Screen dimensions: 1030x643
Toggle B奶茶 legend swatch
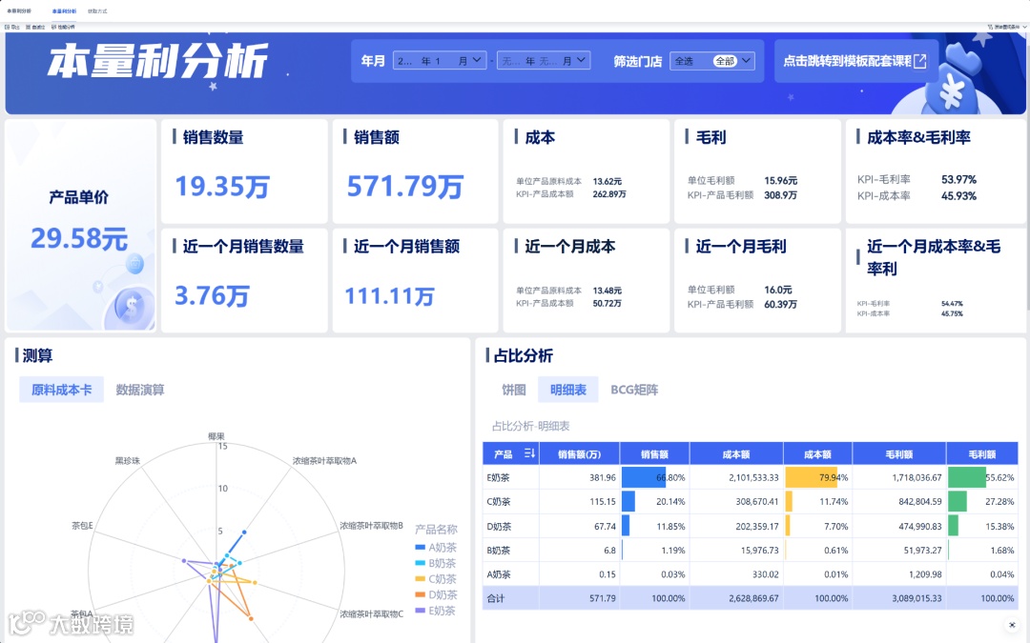pos(421,563)
